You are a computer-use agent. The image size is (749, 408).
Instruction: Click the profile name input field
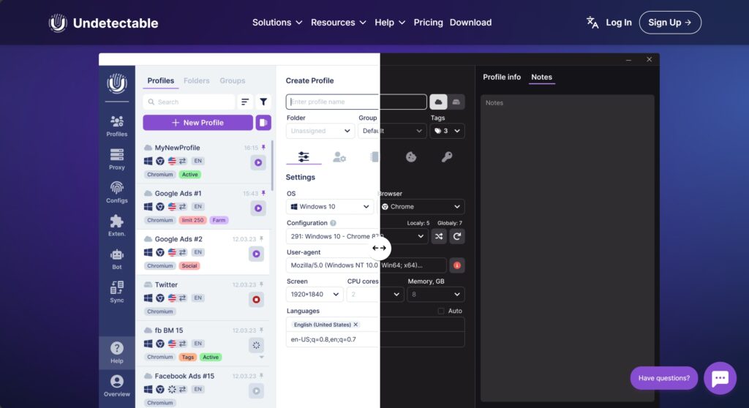(356, 102)
